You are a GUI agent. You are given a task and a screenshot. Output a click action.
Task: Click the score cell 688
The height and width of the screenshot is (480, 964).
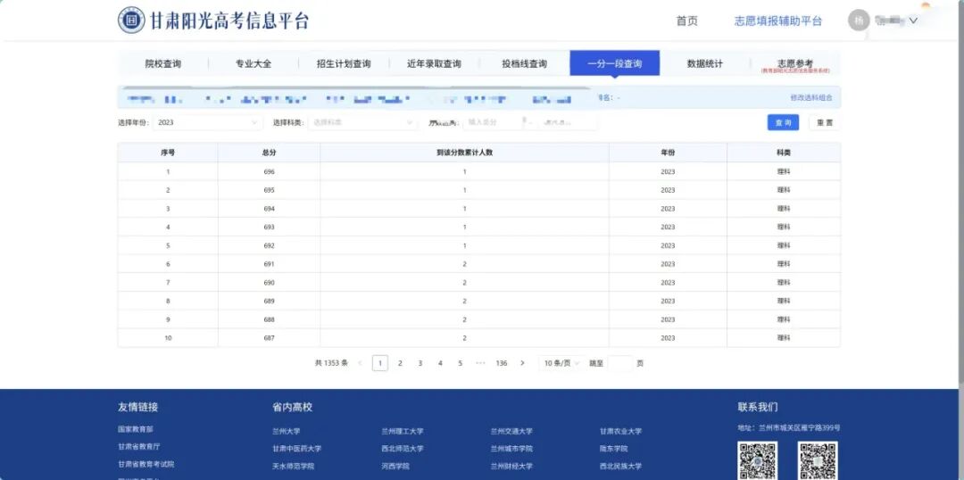269,319
